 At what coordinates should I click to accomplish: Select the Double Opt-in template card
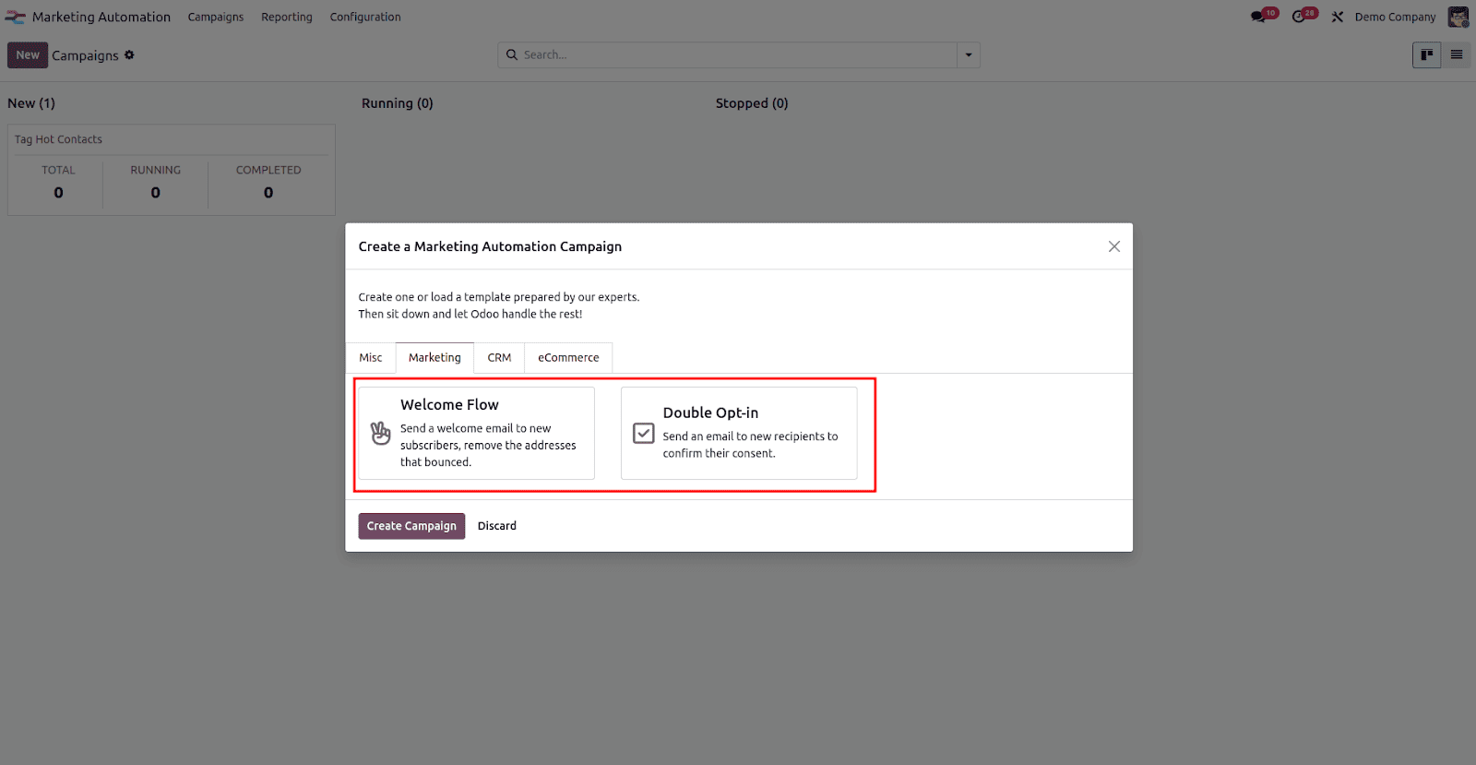click(739, 433)
